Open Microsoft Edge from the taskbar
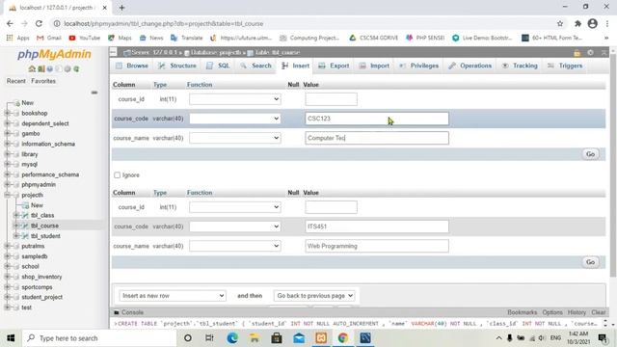Image resolution: width=617 pixels, height=347 pixels. pos(232,338)
